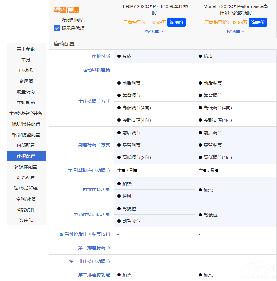
Task: Uncheck the 标示最优项 checkbox
Action: (57, 28)
